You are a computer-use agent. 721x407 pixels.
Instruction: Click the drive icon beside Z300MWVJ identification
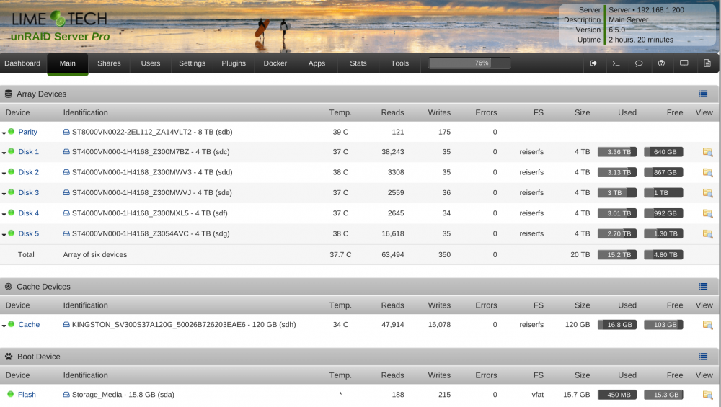click(66, 193)
